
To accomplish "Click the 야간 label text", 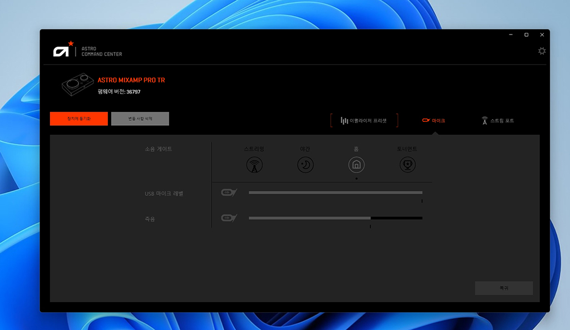I will pyautogui.click(x=305, y=149).
